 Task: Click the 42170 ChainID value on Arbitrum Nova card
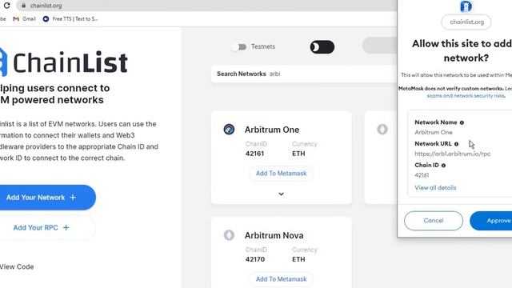[x=254, y=259]
